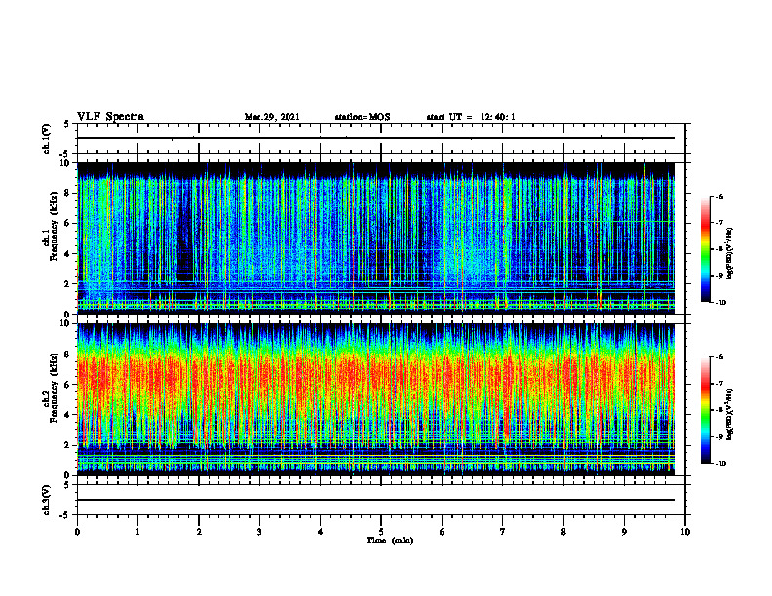Click the time axis tick label "2"
Screen dimensions: 772x596
click(199, 531)
